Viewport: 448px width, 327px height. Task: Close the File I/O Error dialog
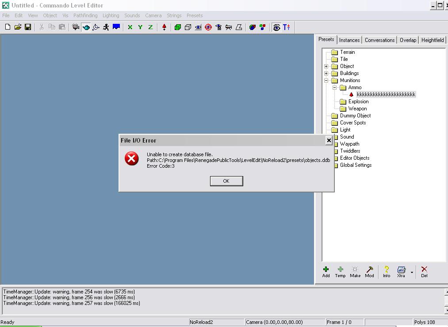click(329, 140)
